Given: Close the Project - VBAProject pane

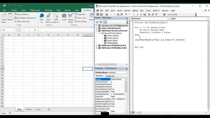Looking at the screenshot, I should pos(126,18).
